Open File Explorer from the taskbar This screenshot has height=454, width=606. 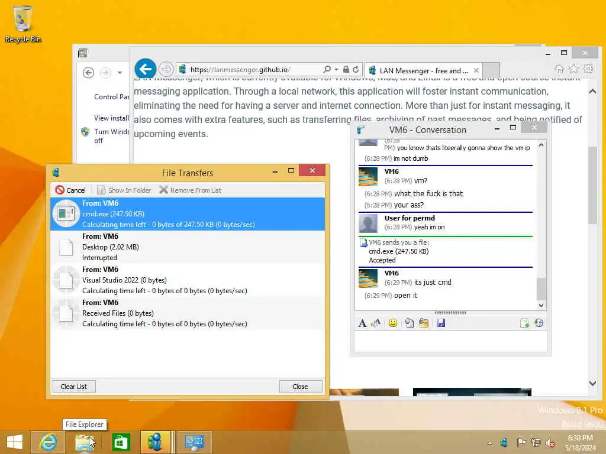(x=85, y=442)
